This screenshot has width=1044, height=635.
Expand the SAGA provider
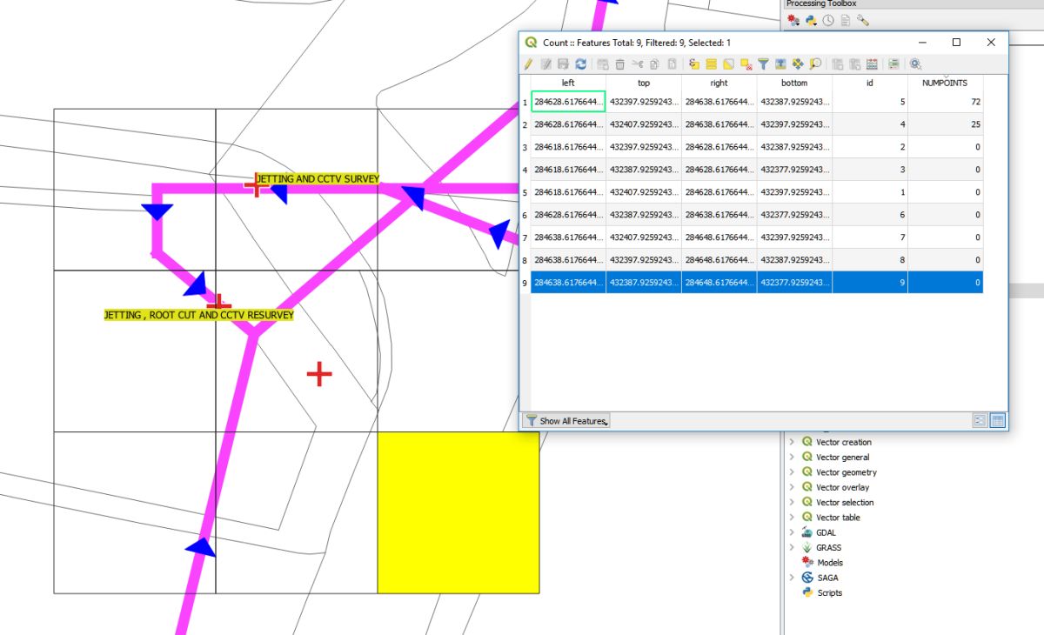pyautogui.click(x=792, y=578)
